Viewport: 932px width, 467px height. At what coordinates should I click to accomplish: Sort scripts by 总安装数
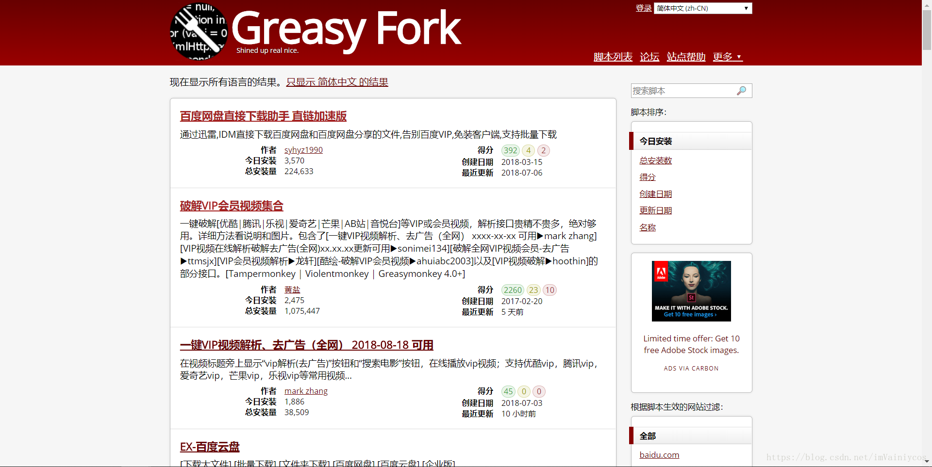[x=655, y=161]
